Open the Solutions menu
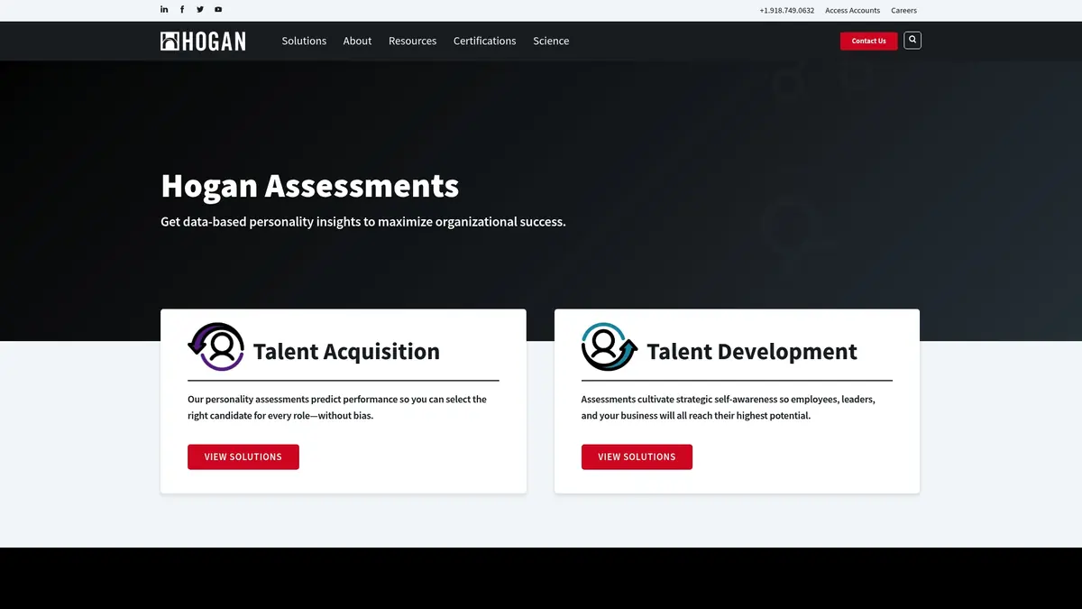Viewport: 1082px width, 609px height. [x=304, y=41]
